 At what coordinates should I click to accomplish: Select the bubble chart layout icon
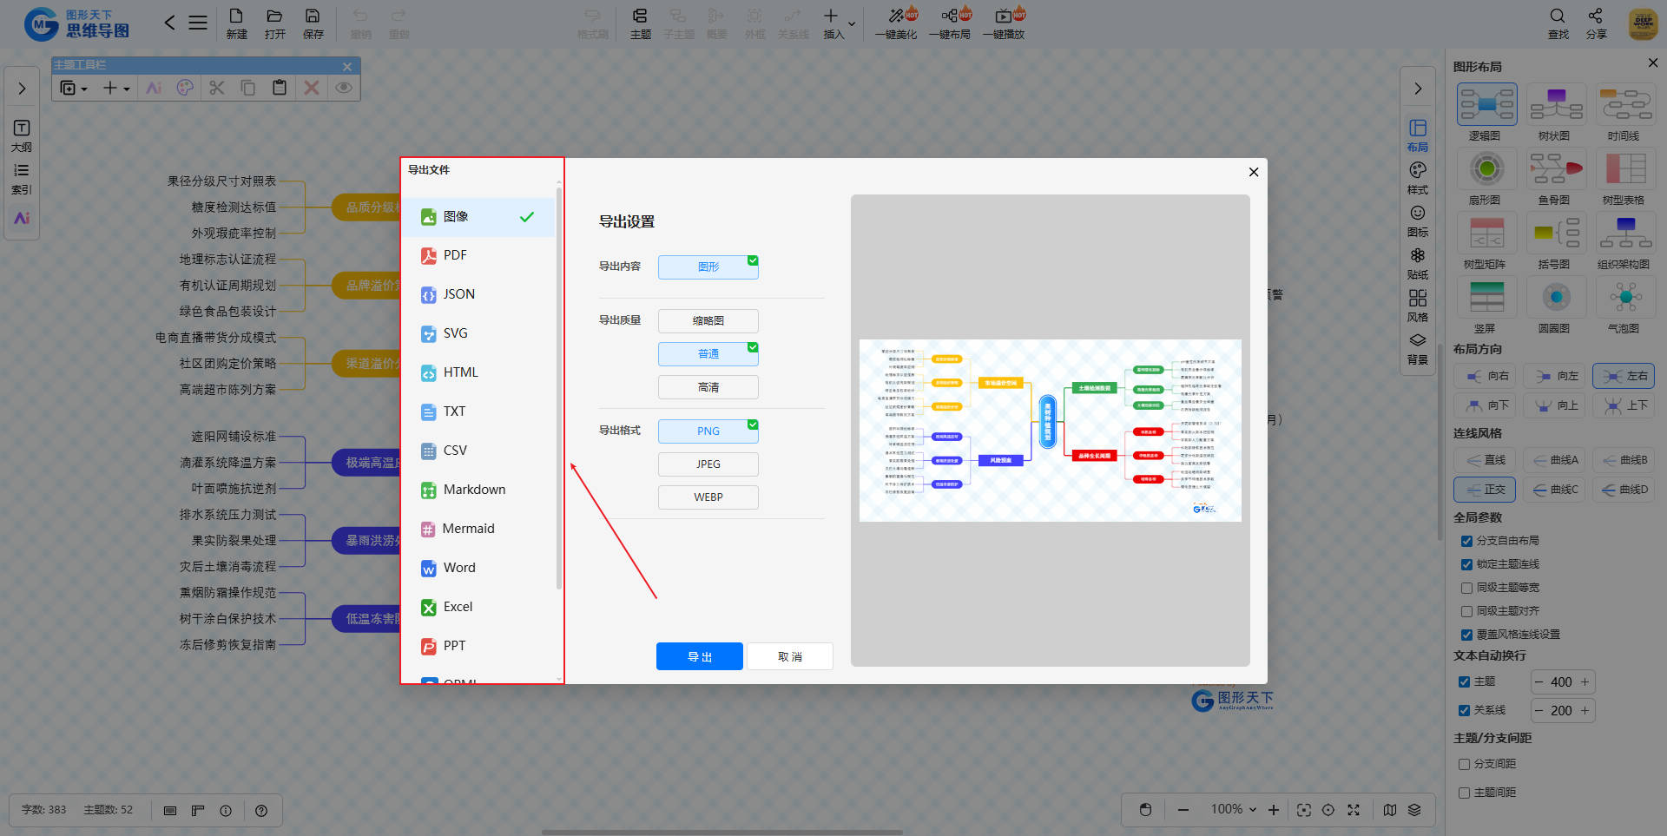click(1624, 298)
